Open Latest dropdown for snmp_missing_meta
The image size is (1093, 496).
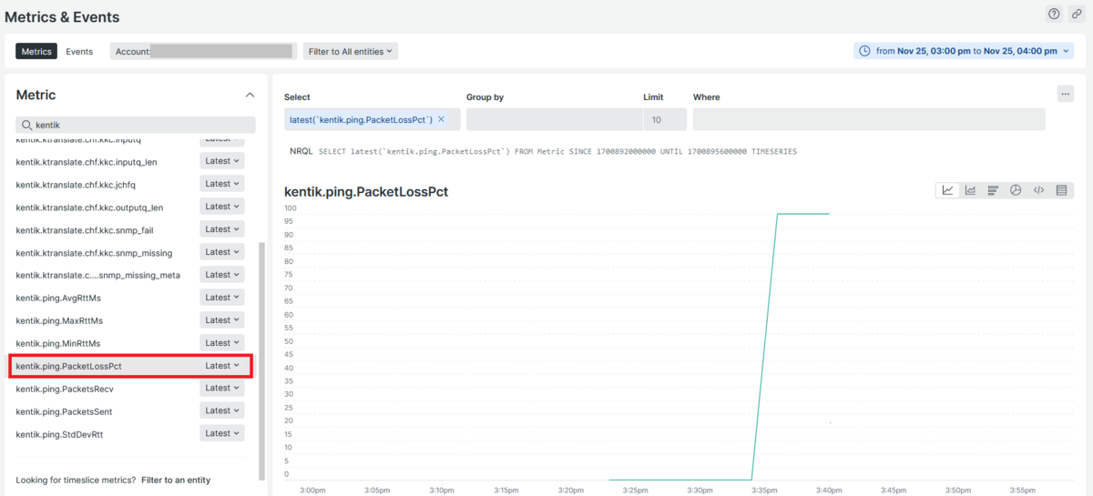[222, 275]
